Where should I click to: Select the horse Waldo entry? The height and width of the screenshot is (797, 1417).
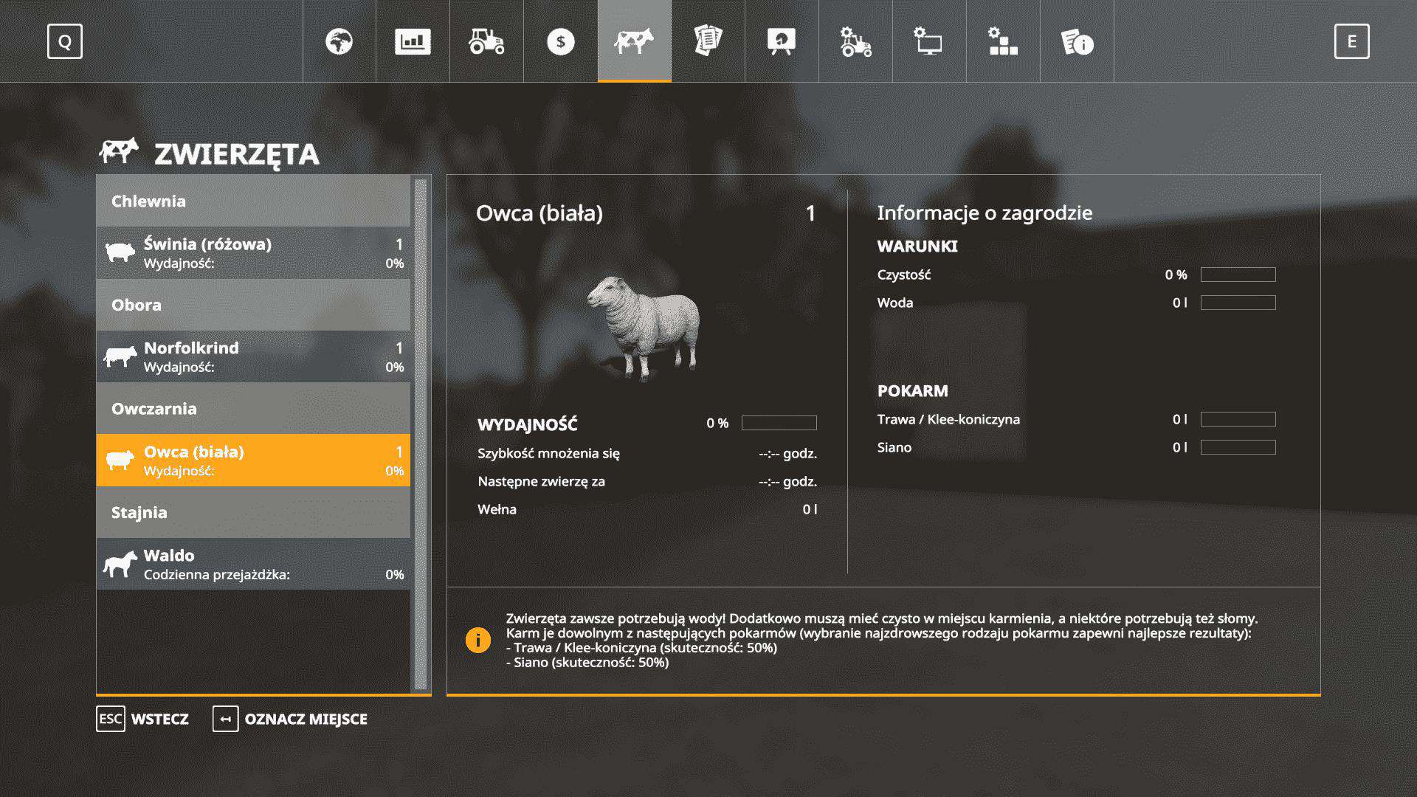tap(253, 564)
